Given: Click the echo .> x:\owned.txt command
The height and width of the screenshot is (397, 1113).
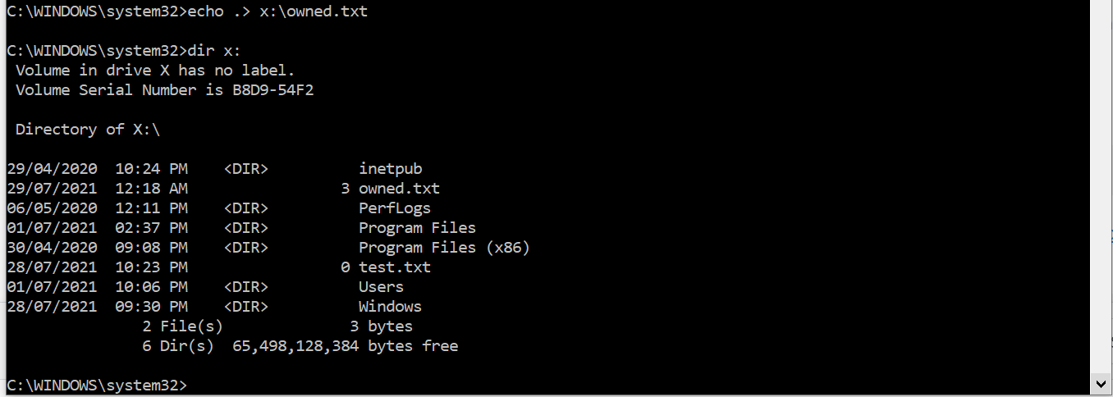Looking at the screenshot, I should tap(277, 11).
